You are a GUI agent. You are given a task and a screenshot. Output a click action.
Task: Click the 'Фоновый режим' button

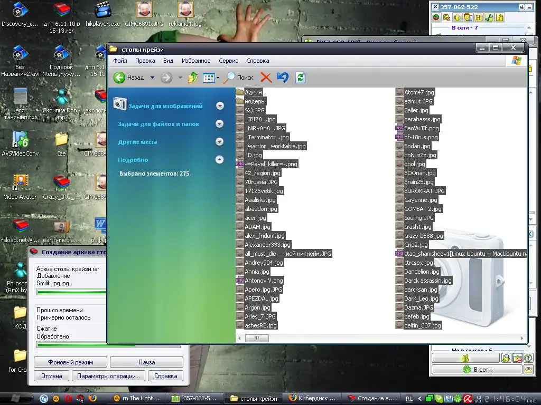[70, 362]
